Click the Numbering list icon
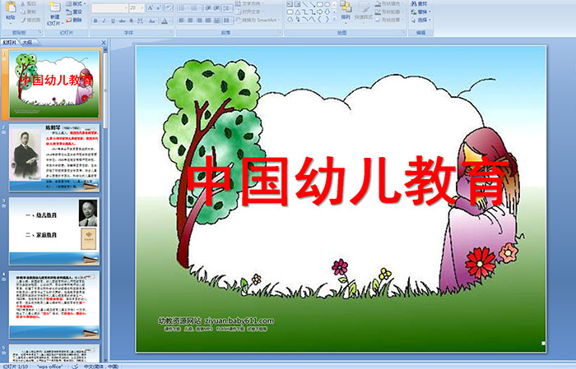This screenshot has height=369, width=576. [x=193, y=8]
